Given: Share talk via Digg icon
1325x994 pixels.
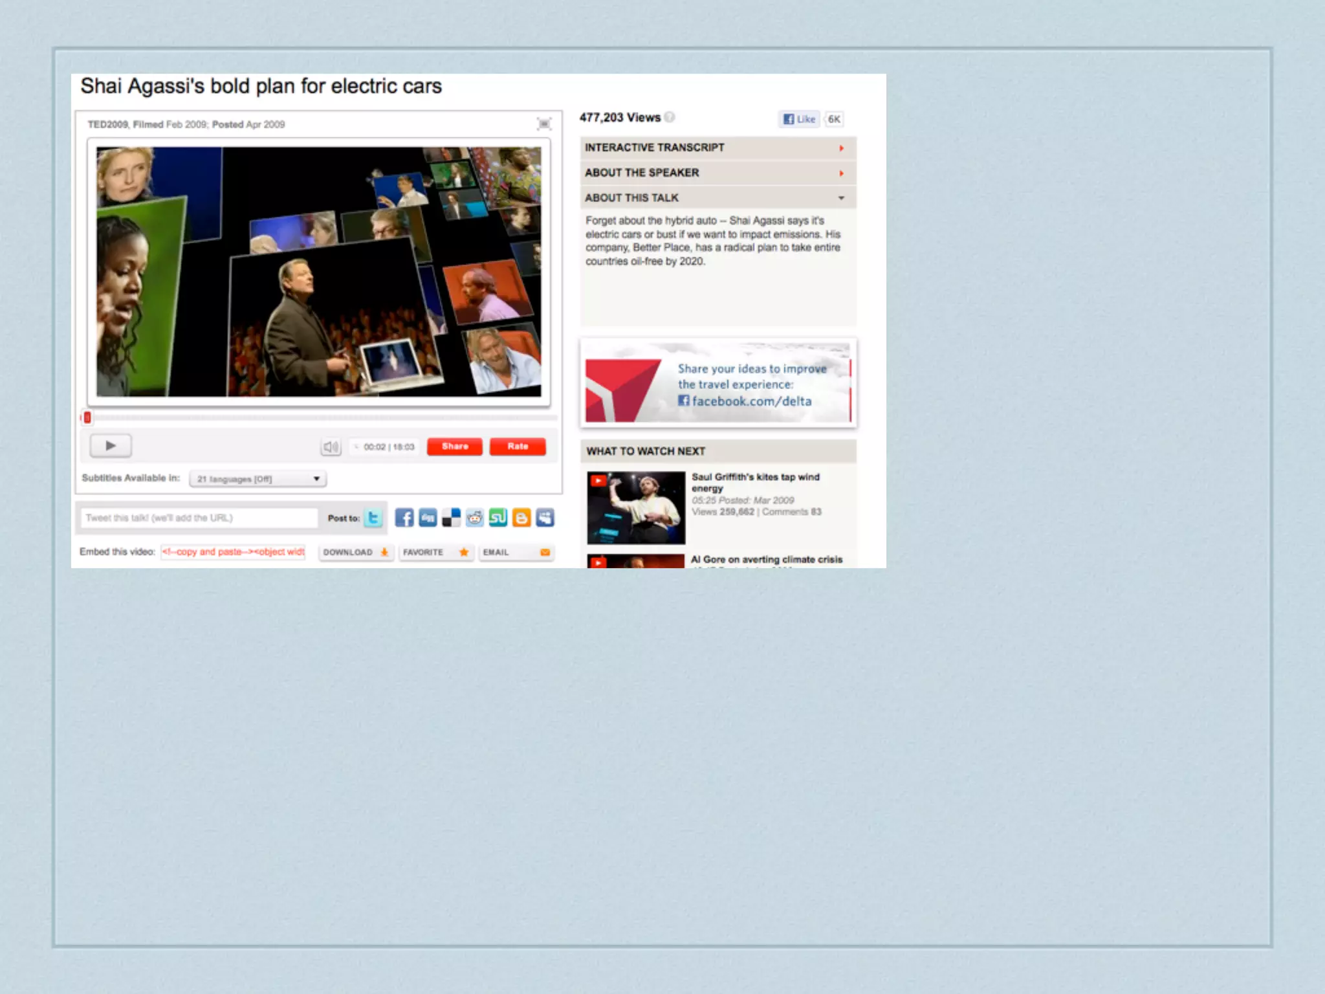Looking at the screenshot, I should coord(428,518).
